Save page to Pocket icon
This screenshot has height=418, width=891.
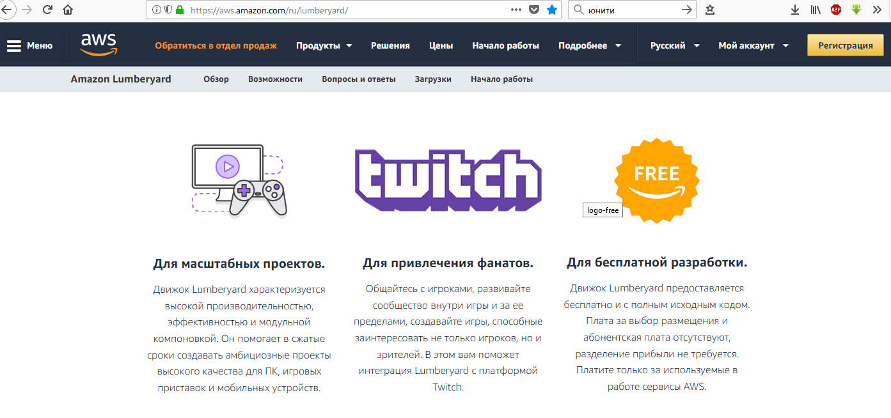534,10
